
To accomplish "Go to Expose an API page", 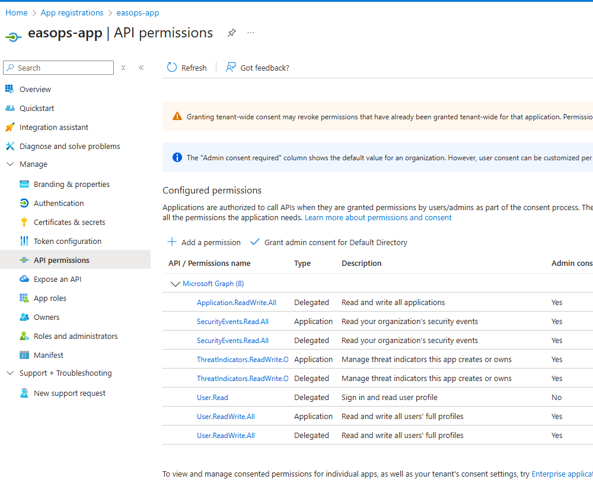I will (58, 279).
